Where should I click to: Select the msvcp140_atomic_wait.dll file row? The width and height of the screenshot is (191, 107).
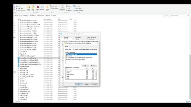(47, 75)
